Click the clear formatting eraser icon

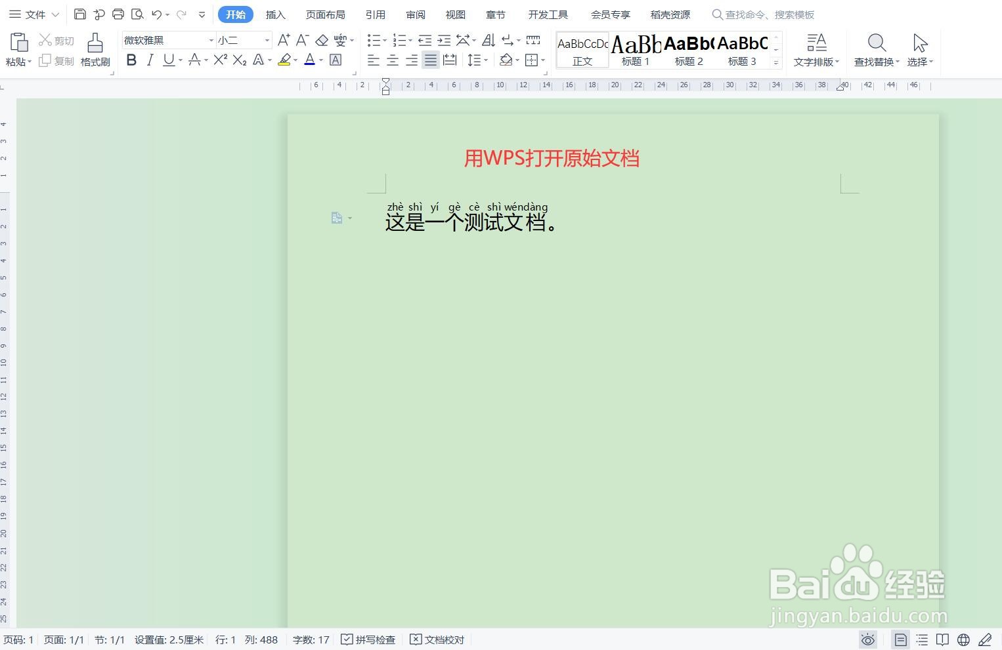pyautogui.click(x=322, y=41)
